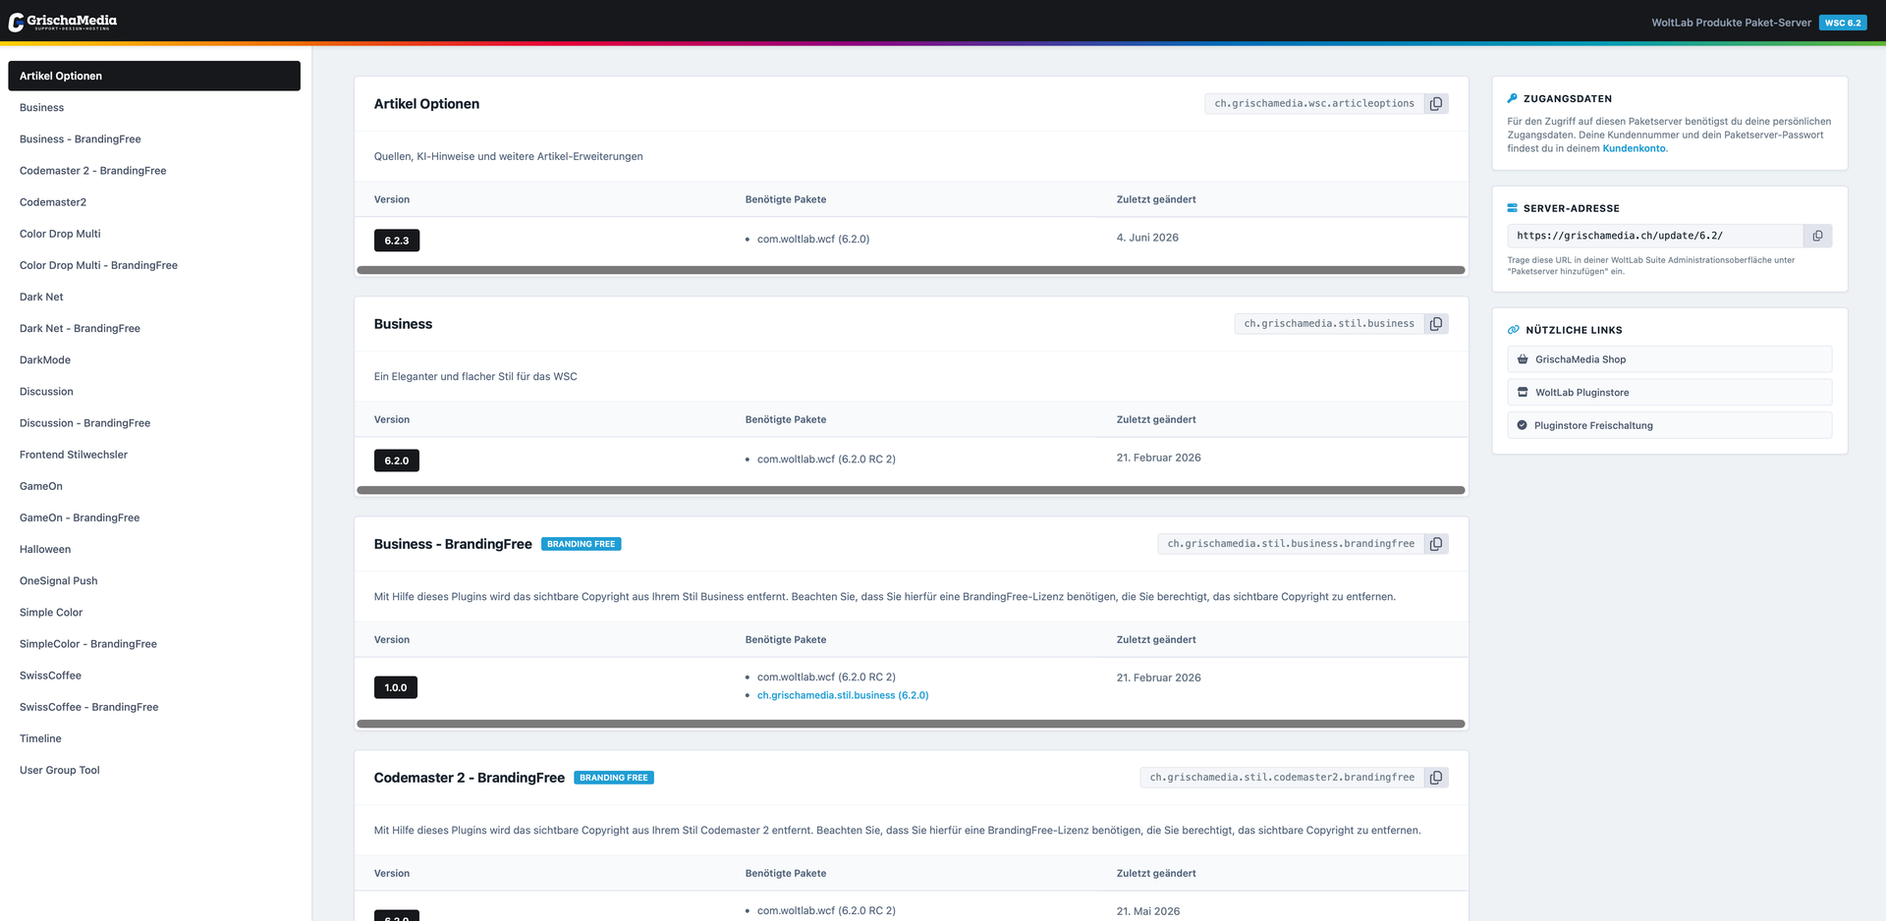Open the Kundenkonto link
The width and height of the screenshot is (1886, 921).
pos(1634,148)
